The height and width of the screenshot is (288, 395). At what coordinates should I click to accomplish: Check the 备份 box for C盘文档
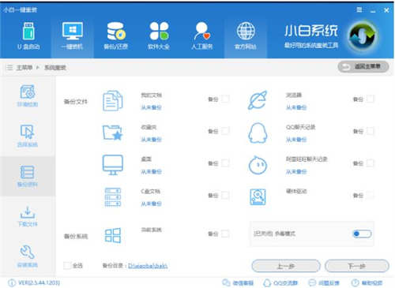[x=225, y=196]
